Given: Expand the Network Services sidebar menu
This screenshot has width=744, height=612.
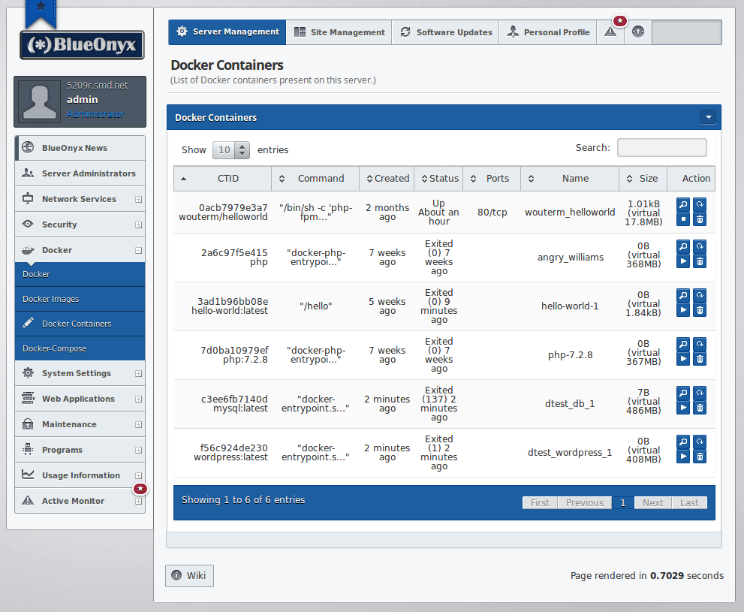Looking at the screenshot, I should point(139,199).
